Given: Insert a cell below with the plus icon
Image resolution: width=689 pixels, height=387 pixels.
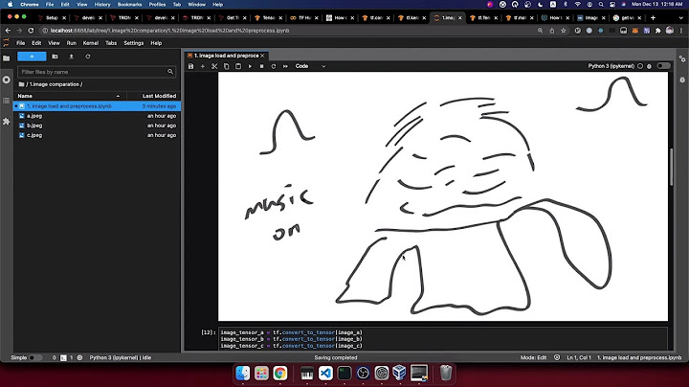Looking at the screenshot, I should click(203, 66).
